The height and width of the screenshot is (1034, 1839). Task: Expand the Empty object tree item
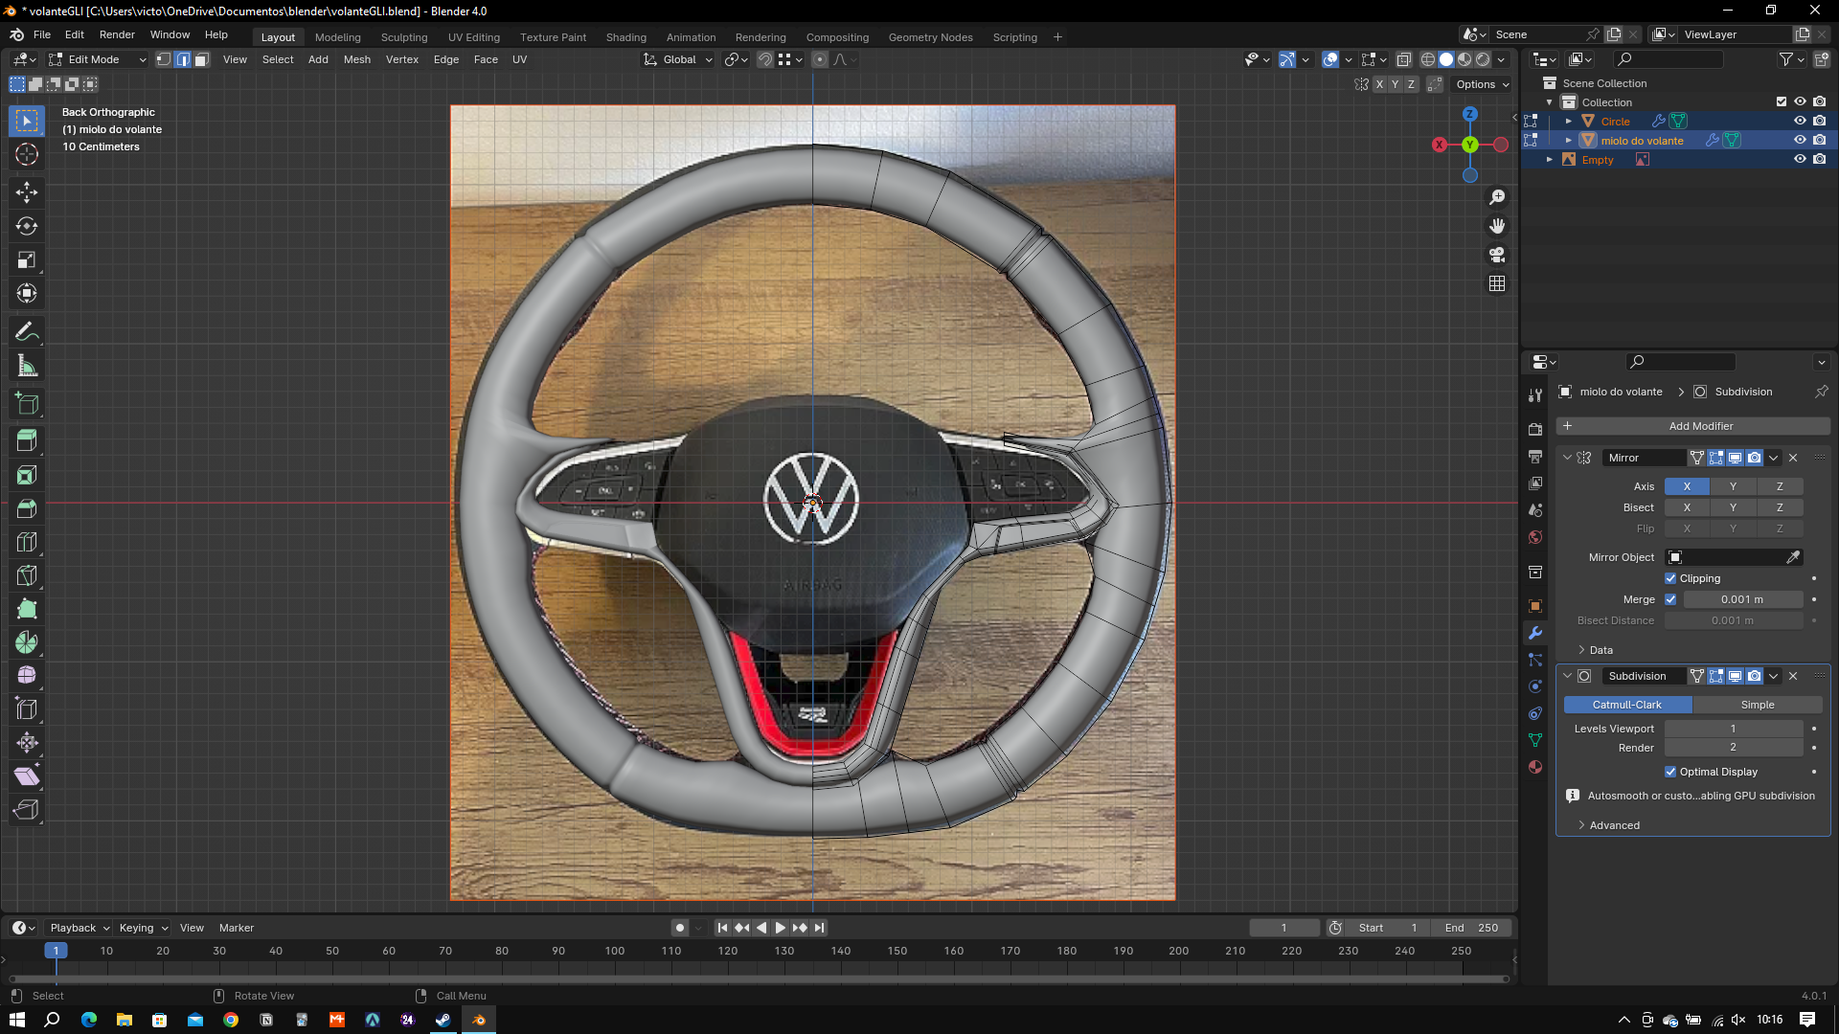pyautogui.click(x=1550, y=160)
